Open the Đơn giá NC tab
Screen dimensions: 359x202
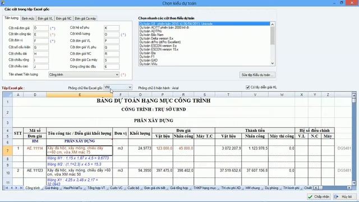tap(63, 19)
